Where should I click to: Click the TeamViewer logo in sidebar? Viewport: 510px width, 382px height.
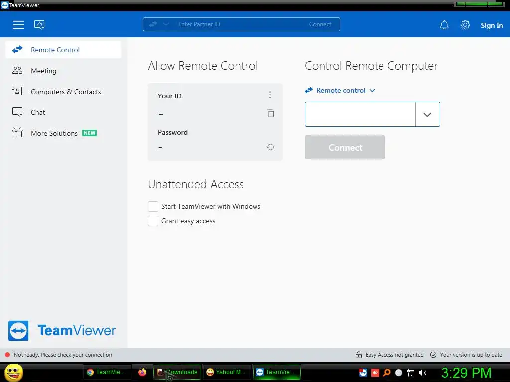pos(62,331)
